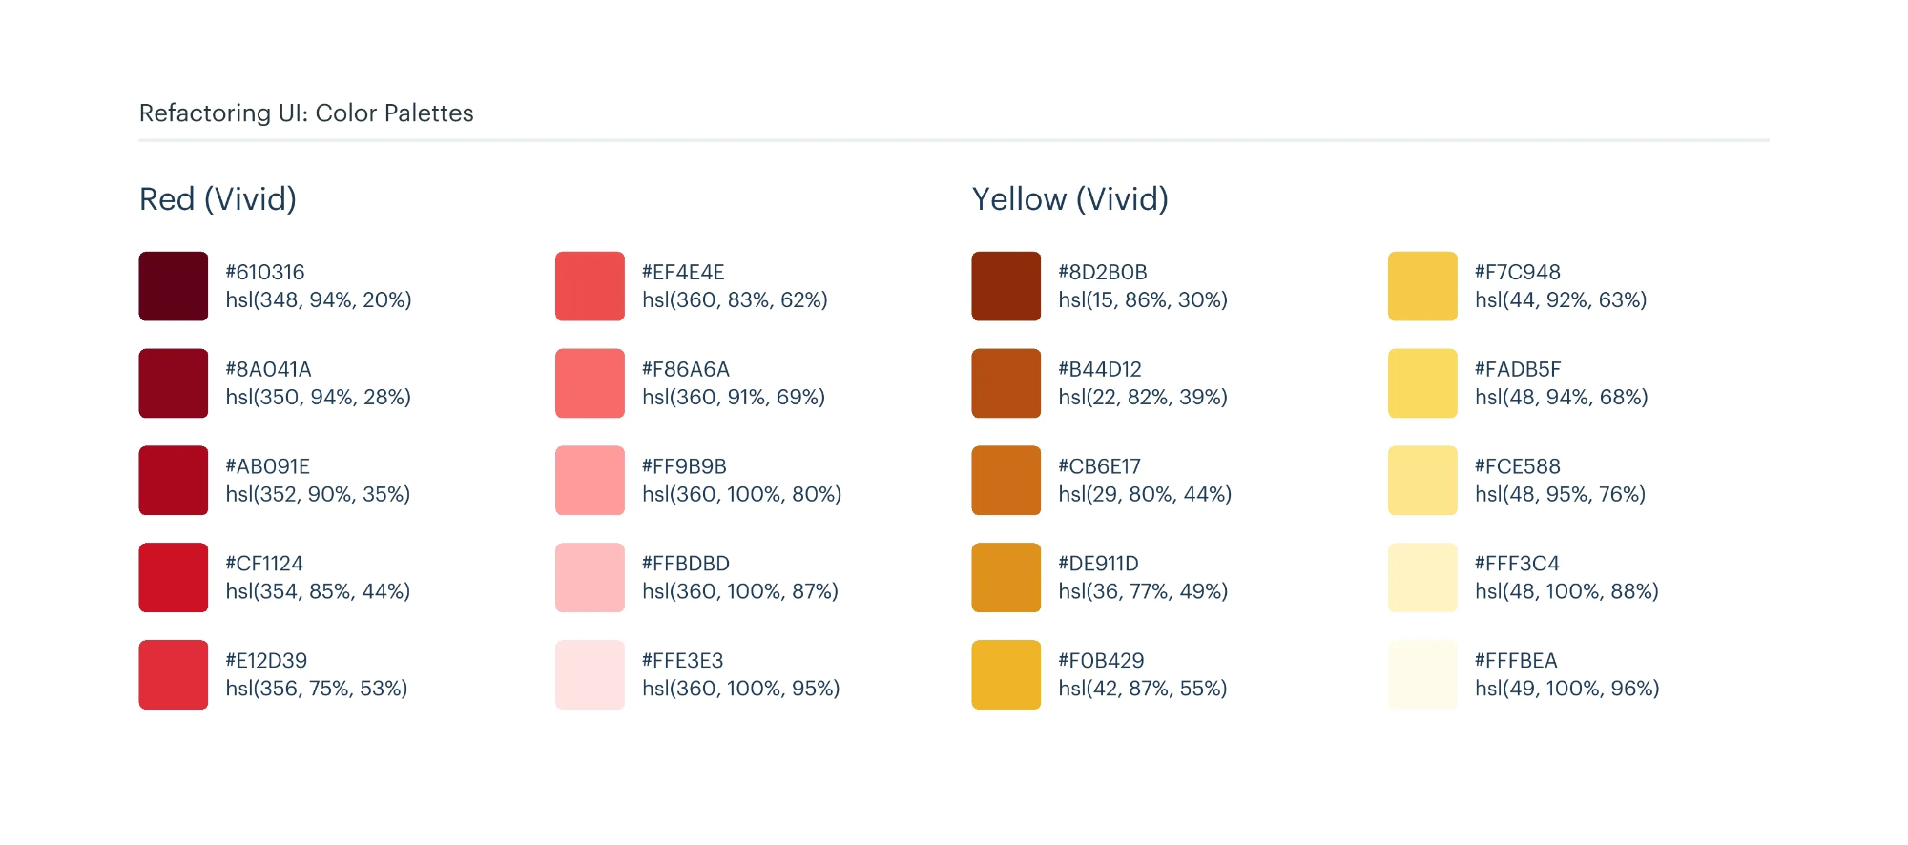Screen dimensions: 1908x845
Task: Pick the #FFBDBD pink swatch
Action: coord(590,577)
